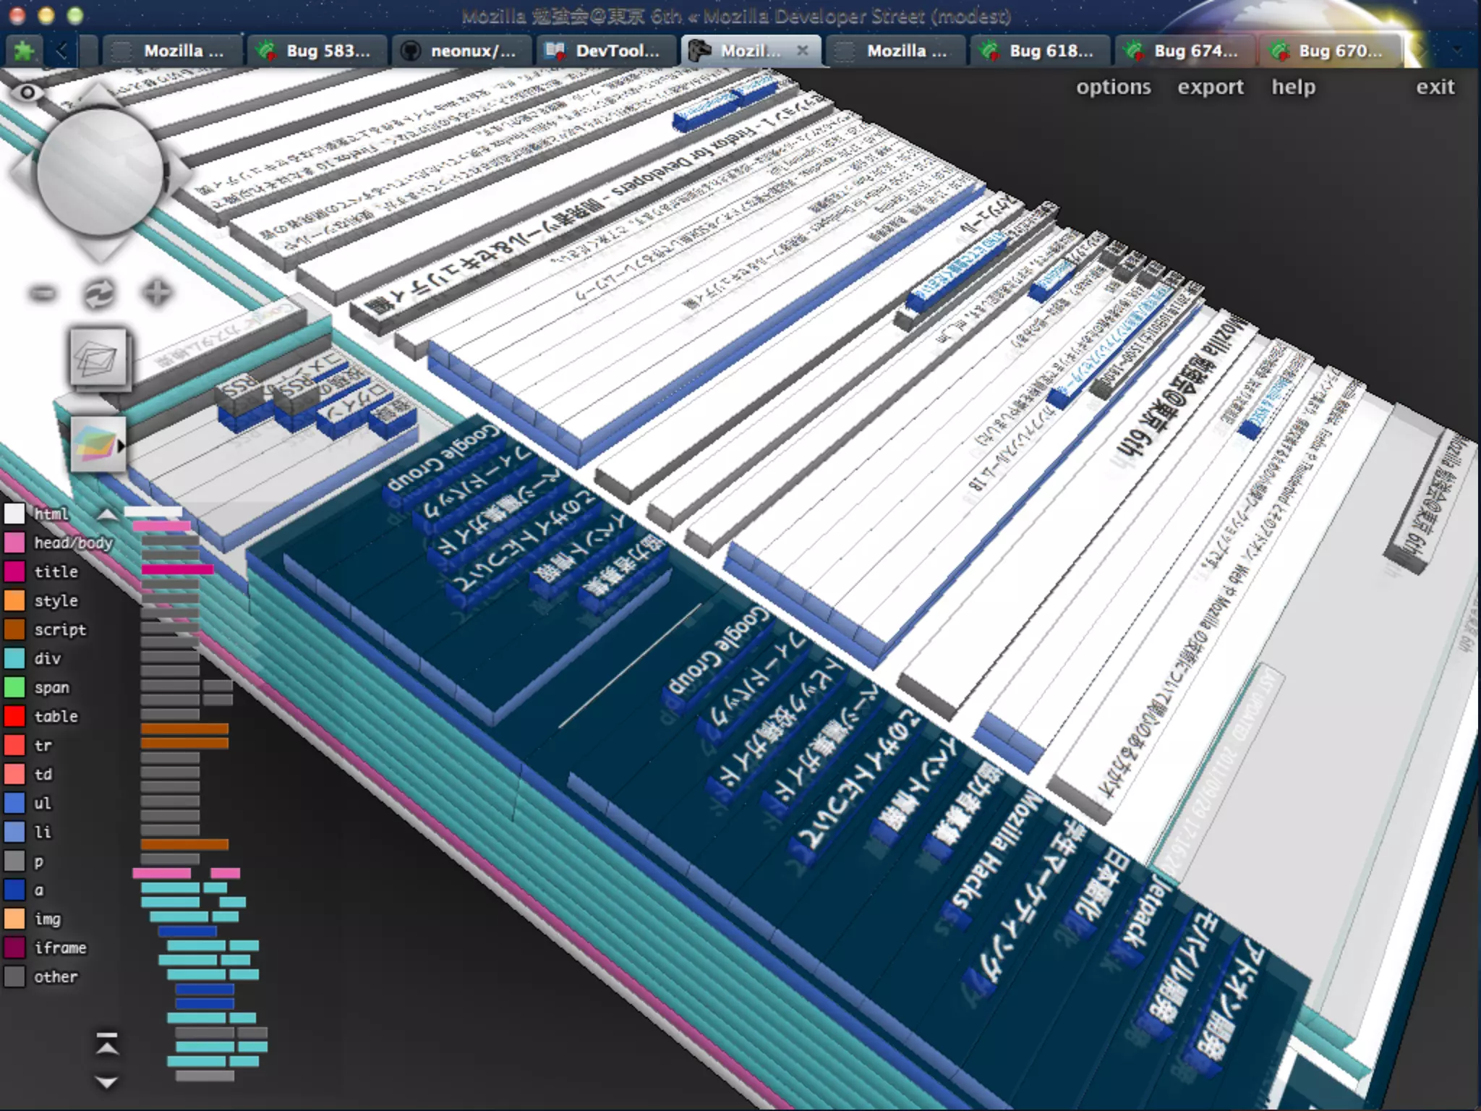Click the right pan arrow beside the arcball
Image resolution: width=1481 pixels, height=1111 pixels.
point(179,174)
